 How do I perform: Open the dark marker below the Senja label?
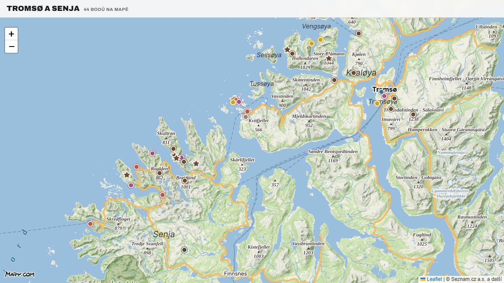coord(184,250)
